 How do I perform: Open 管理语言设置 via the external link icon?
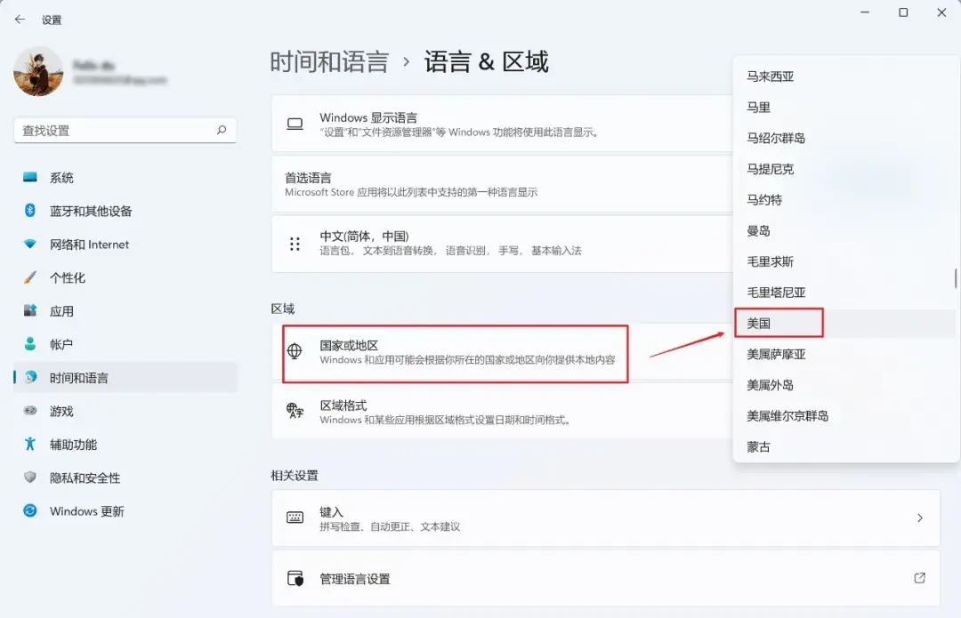(919, 578)
